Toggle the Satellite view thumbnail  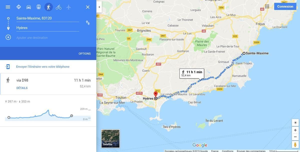tap(110, 138)
